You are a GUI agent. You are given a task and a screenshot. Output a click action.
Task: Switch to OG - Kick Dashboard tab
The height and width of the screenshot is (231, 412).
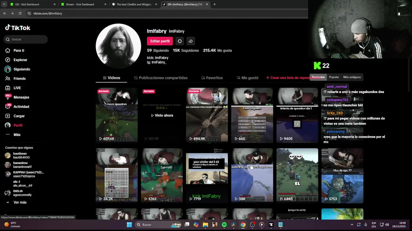32,4
